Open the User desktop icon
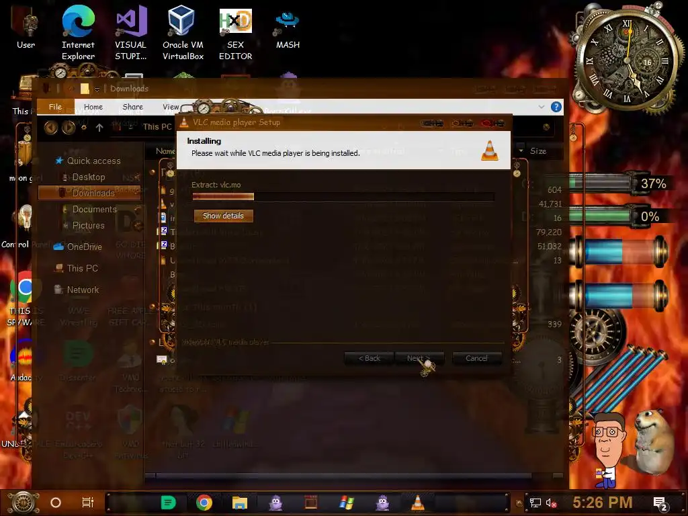Viewport: 688px width, 516px height. click(x=26, y=28)
